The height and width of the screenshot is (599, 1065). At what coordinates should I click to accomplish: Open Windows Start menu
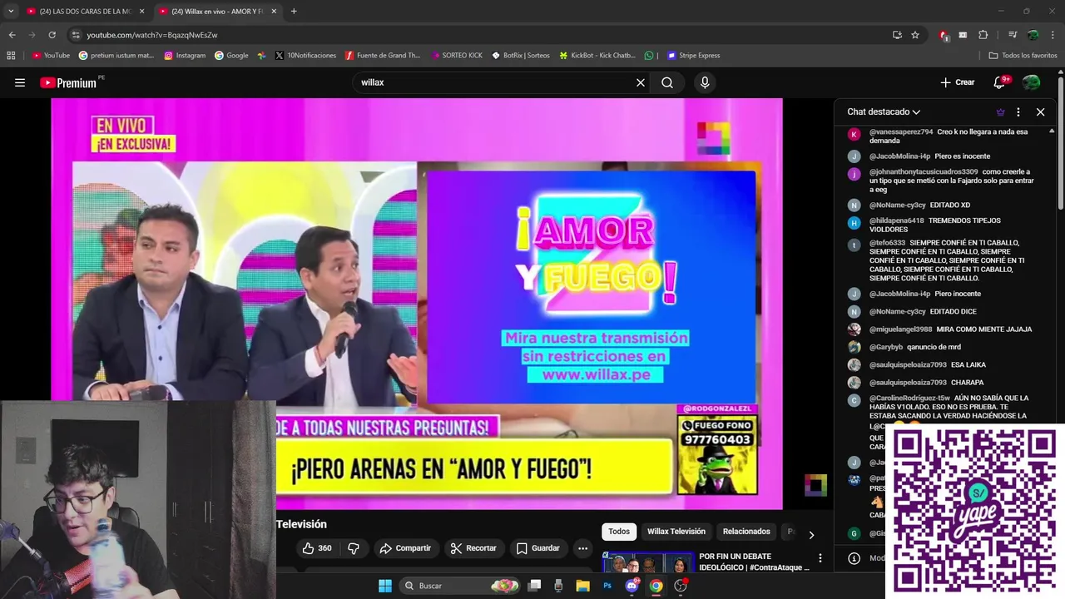pos(385,586)
